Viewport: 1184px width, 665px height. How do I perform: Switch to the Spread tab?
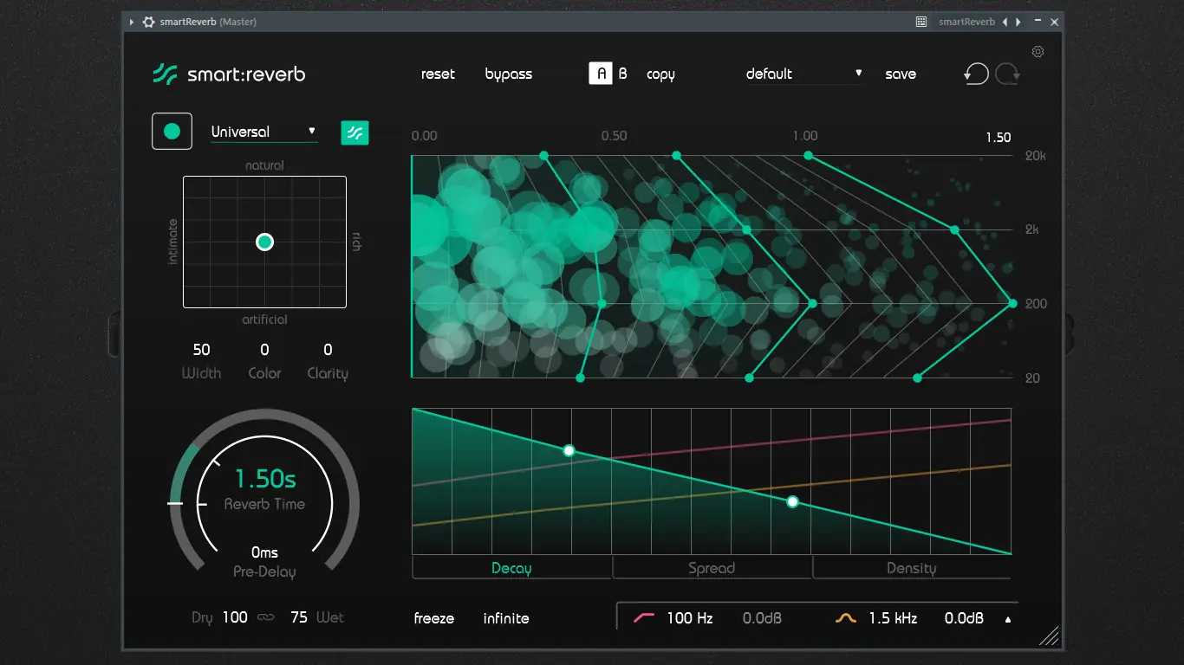pyautogui.click(x=712, y=568)
